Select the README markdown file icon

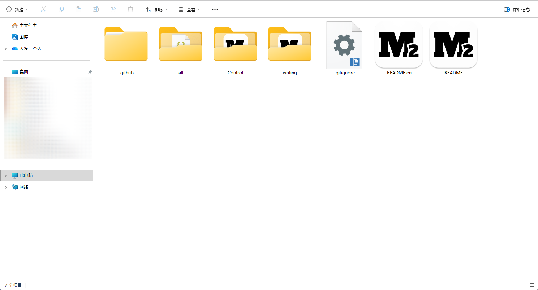tap(453, 45)
